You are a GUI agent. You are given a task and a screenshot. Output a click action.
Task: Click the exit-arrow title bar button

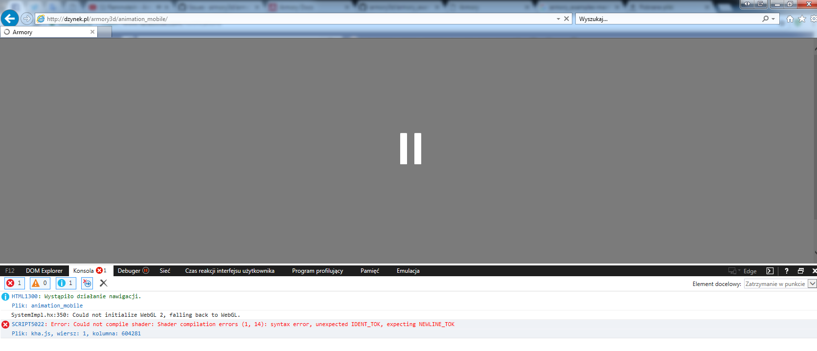[761, 4]
